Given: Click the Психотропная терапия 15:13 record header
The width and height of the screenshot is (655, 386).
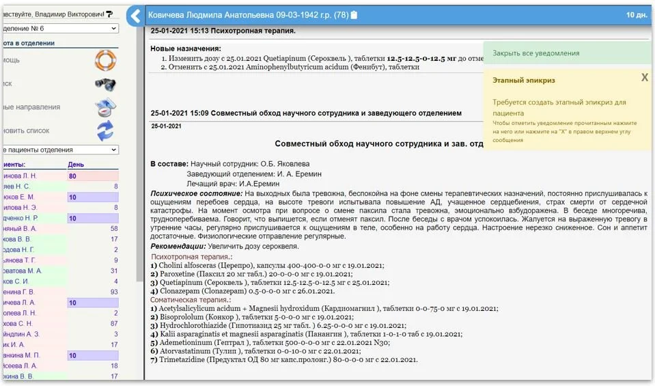Looking at the screenshot, I should pos(223,31).
